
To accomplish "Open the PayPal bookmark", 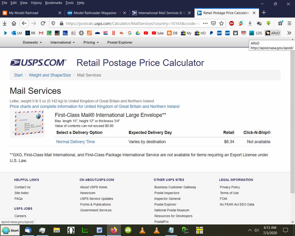I will click(211, 33).
